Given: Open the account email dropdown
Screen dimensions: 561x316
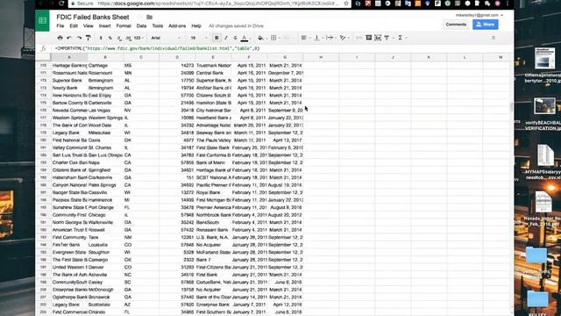Looking at the screenshot, I should pos(479,15).
